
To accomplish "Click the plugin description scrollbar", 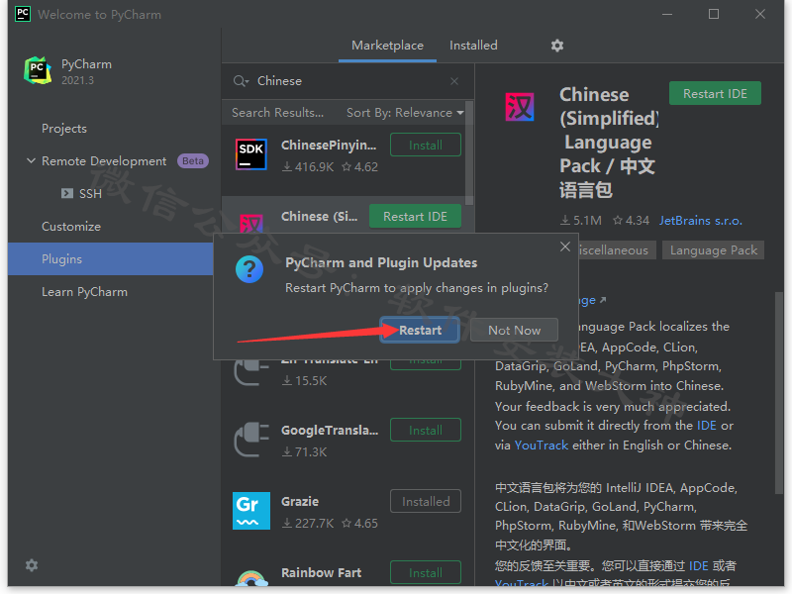I will [x=779, y=392].
